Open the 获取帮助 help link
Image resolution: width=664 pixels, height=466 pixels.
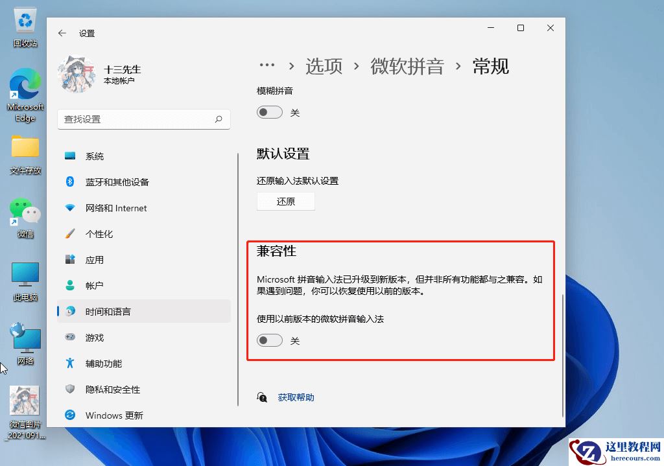pos(296,397)
